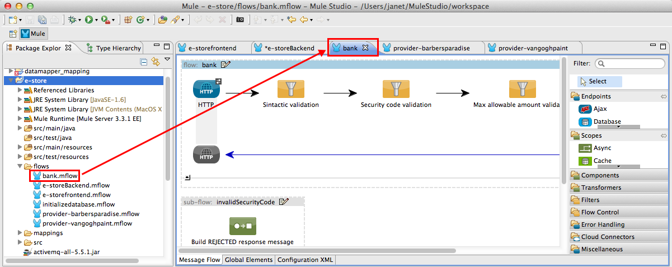Open initializedatabase.mflow in the flows folder
Screen dimensions: 672x267
[x=78, y=204]
